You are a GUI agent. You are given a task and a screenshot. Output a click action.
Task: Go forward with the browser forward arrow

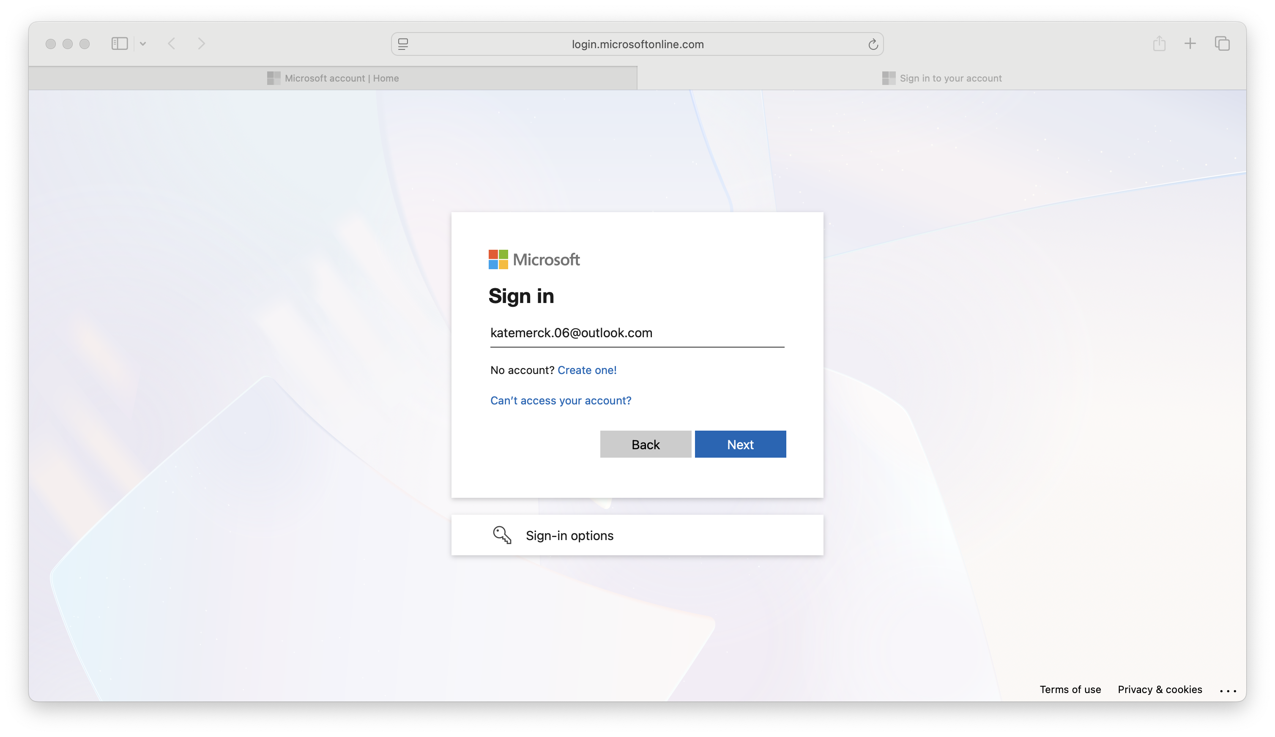[201, 44]
